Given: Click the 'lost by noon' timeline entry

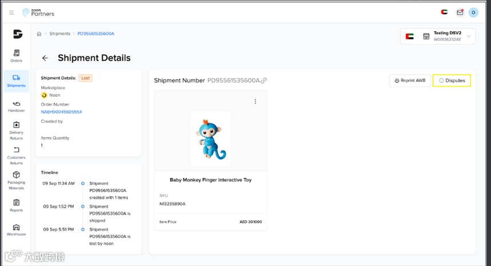Looking at the screenshot, I should tap(110, 237).
